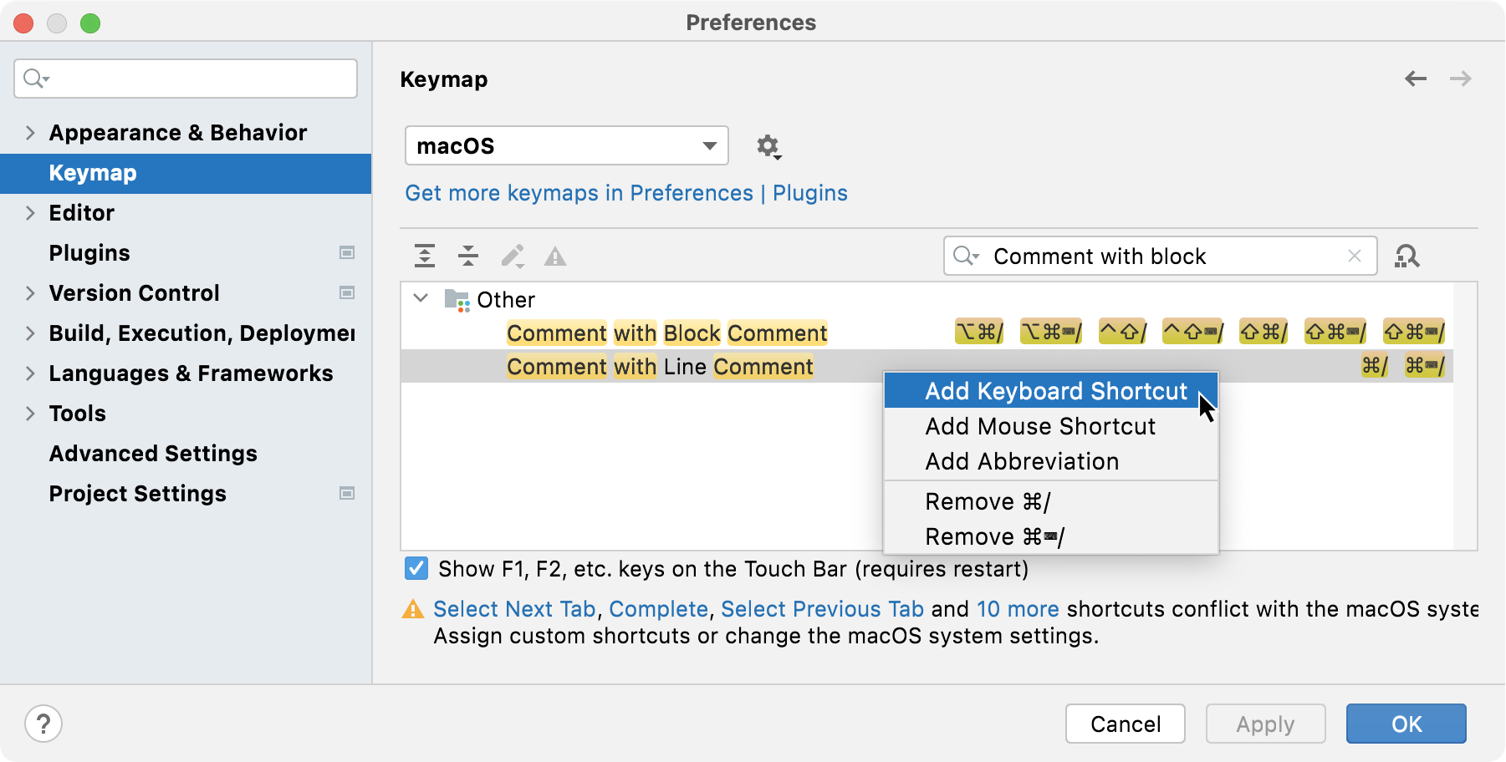
Task: Click the Expand All icon above the shortcut list
Action: click(425, 257)
